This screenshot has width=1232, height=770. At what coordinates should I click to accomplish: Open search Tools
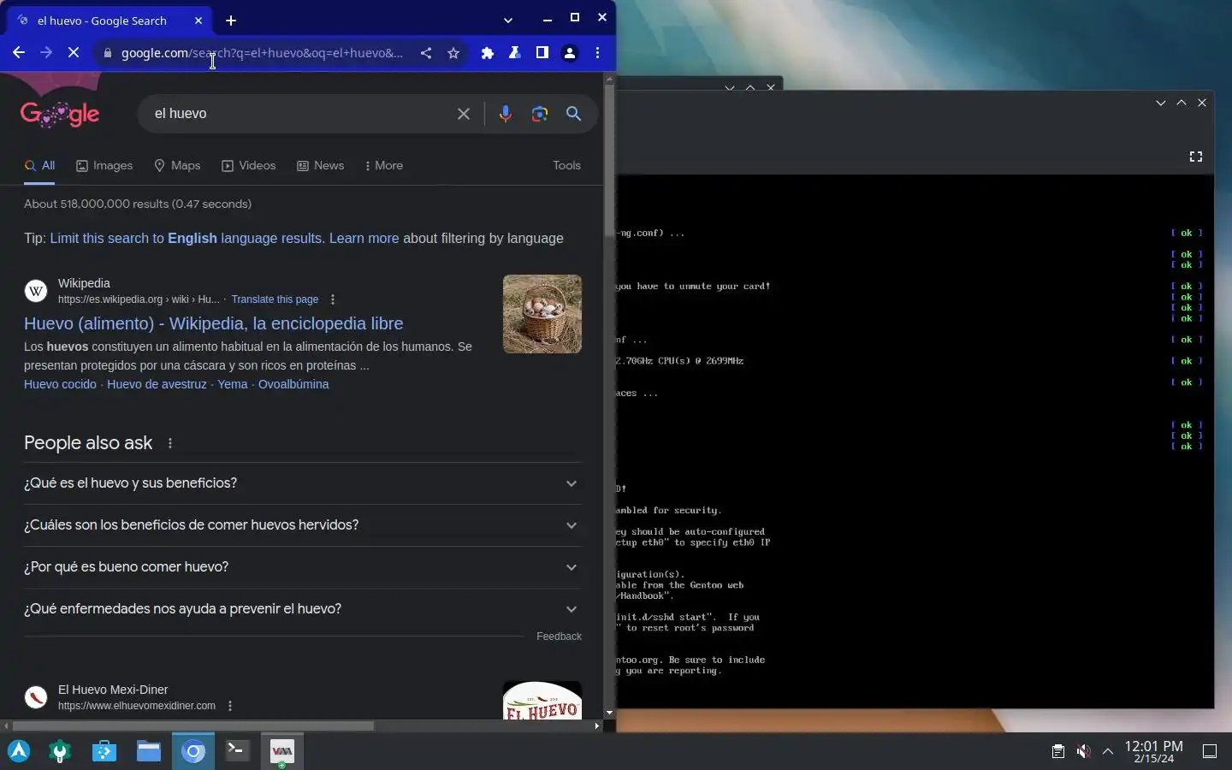pos(566,166)
